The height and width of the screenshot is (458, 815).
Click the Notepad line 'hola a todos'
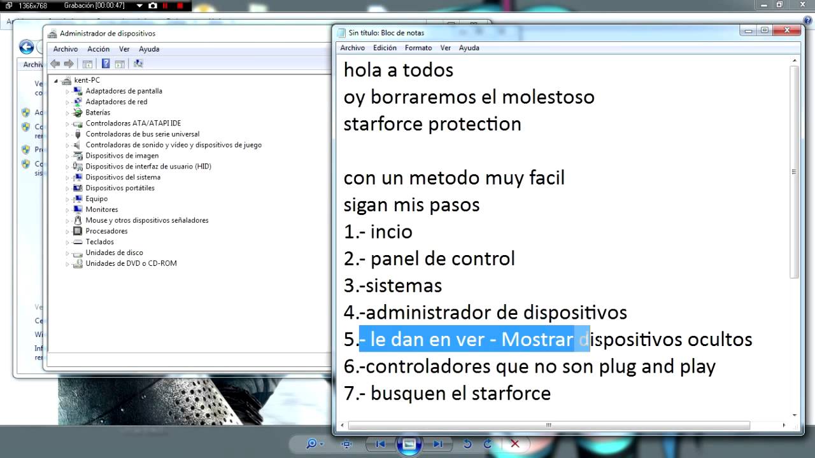[x=399, y=70]
